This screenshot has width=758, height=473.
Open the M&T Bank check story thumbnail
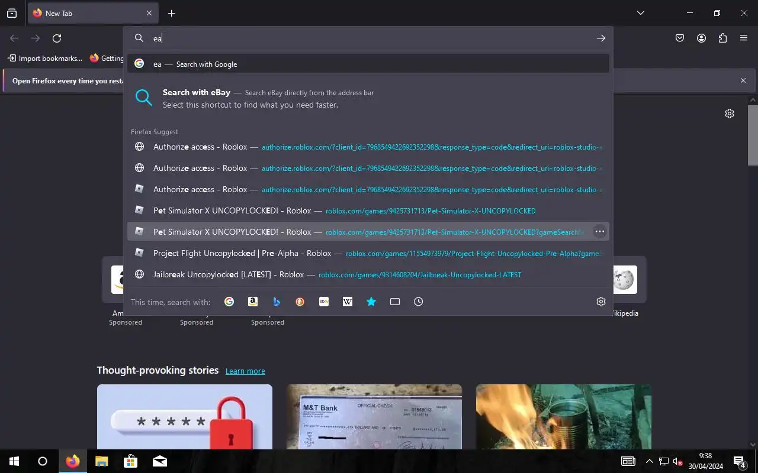pos(374,417)
